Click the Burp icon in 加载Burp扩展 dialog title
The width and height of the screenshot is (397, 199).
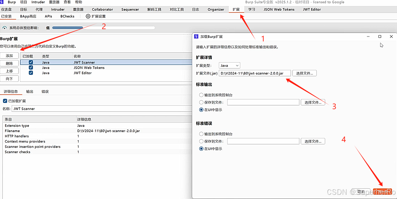pos(196,37)
